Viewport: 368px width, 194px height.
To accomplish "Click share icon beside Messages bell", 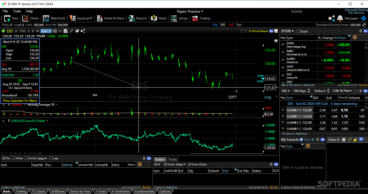I will [331, 18].
